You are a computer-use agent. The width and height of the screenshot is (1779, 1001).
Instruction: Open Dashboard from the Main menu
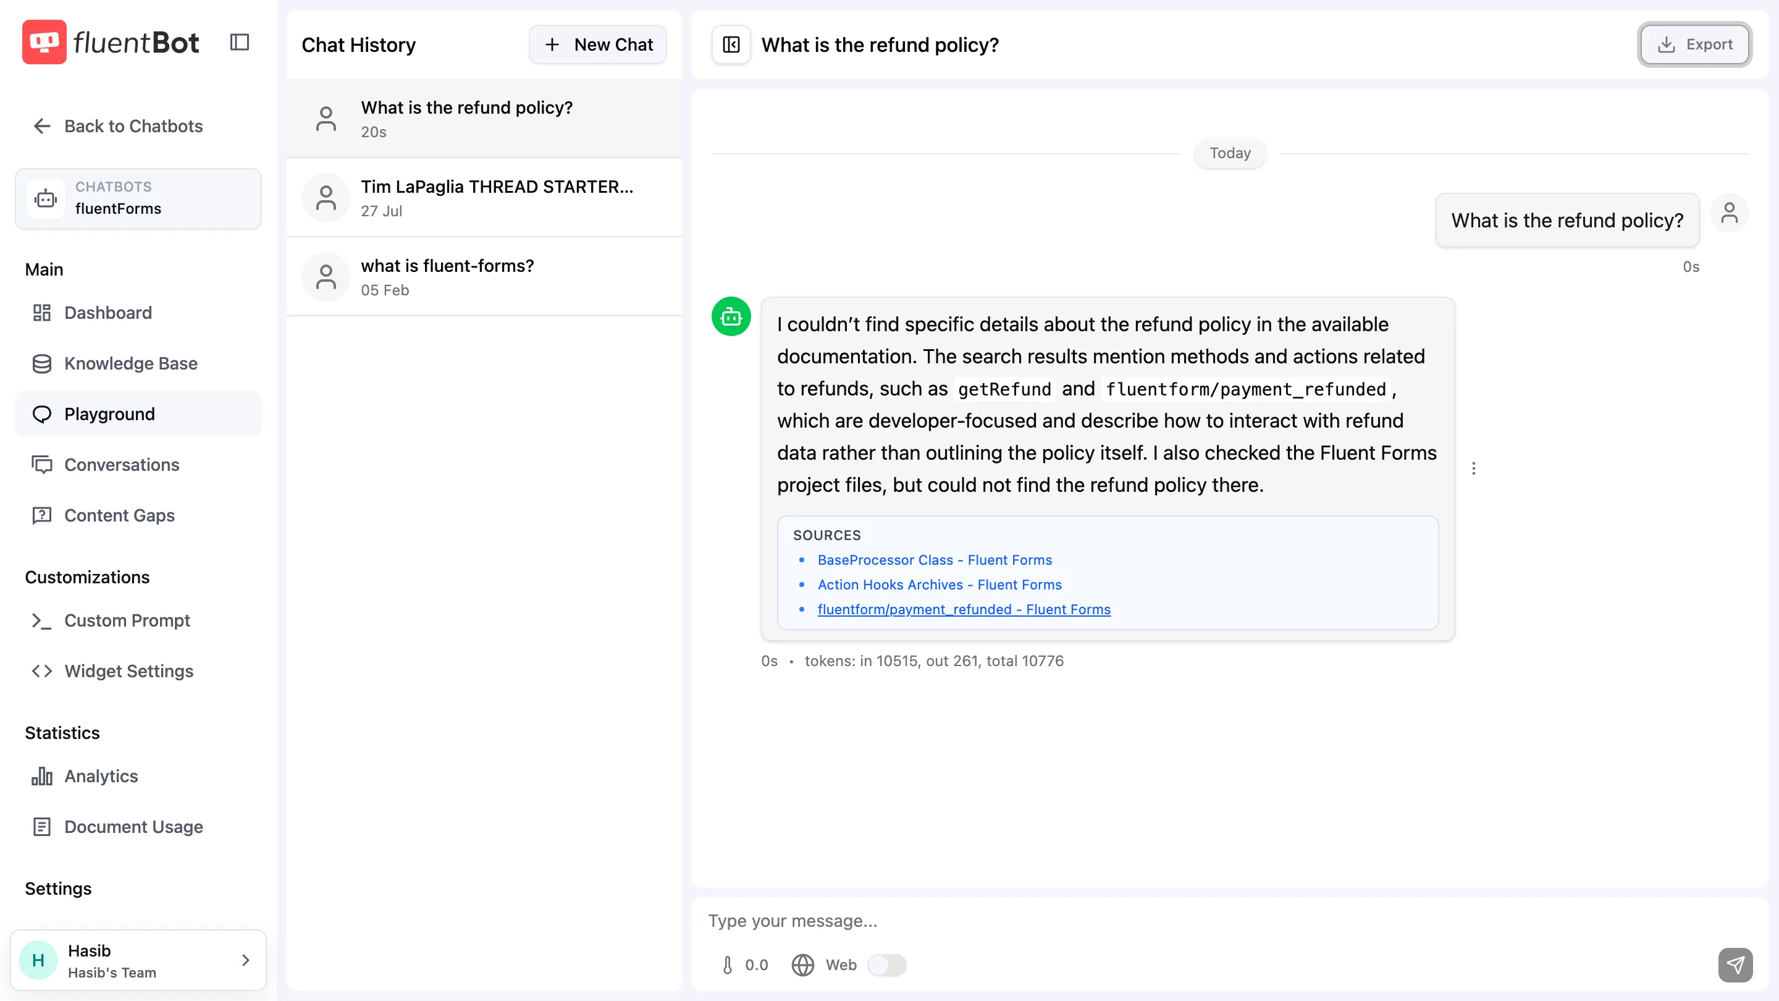pos(138,313)
